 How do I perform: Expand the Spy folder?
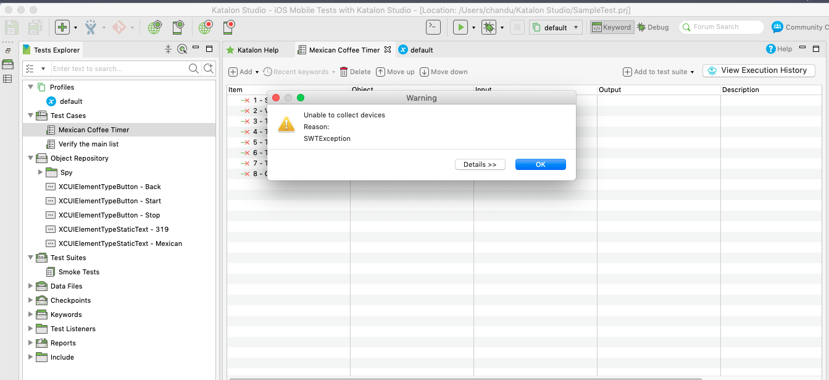click(41, 172)
